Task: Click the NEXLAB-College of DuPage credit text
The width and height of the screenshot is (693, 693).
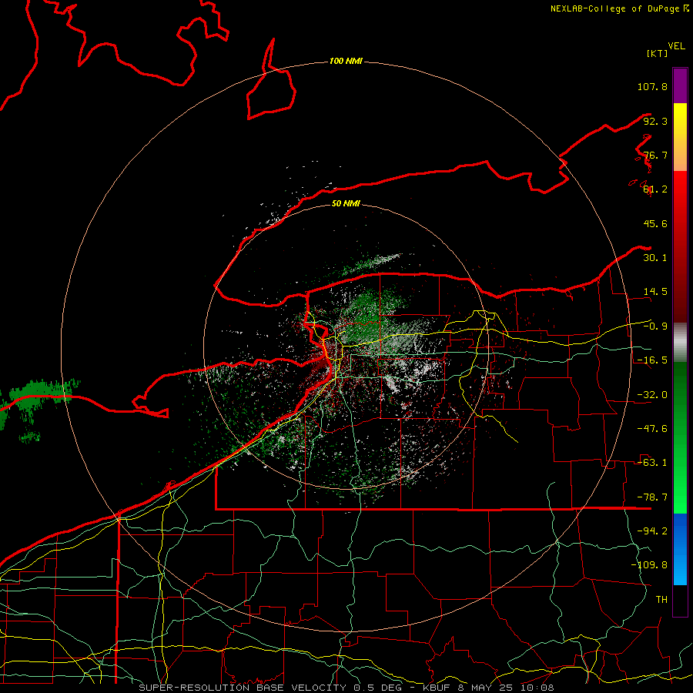Action: click(619, 8)
